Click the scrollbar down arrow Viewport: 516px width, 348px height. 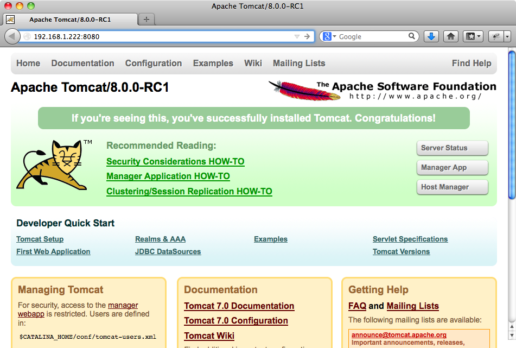coord(512,335)
